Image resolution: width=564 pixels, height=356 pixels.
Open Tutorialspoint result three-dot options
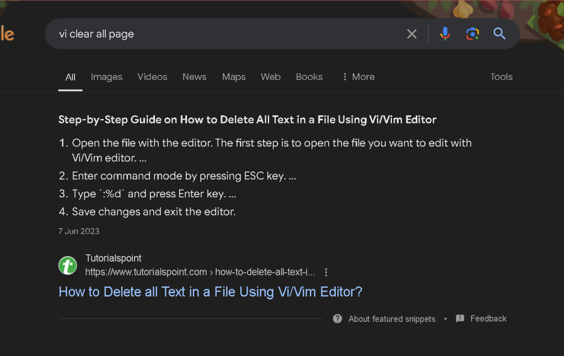point(326,272)
